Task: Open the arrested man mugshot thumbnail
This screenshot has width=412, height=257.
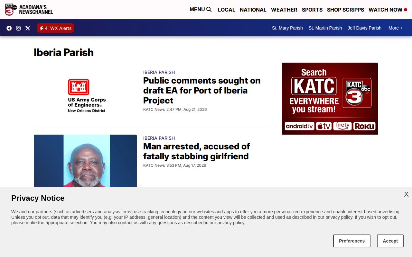Action: [x=85, y=161]
